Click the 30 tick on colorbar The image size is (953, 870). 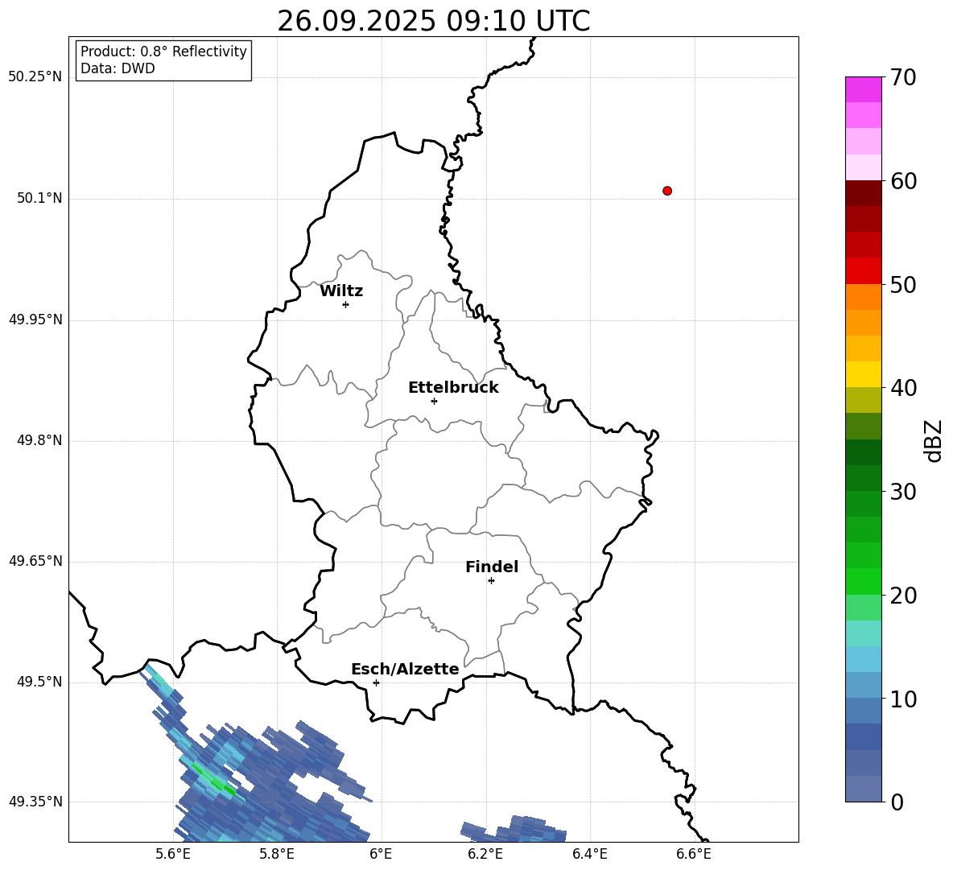[903, 492]
